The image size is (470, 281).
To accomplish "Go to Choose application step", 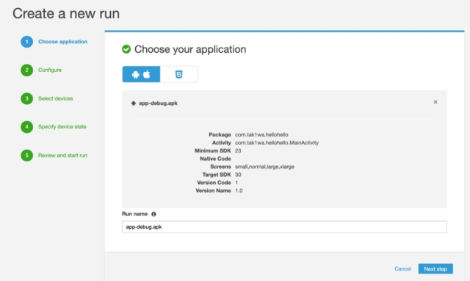I will click(62, 42).
